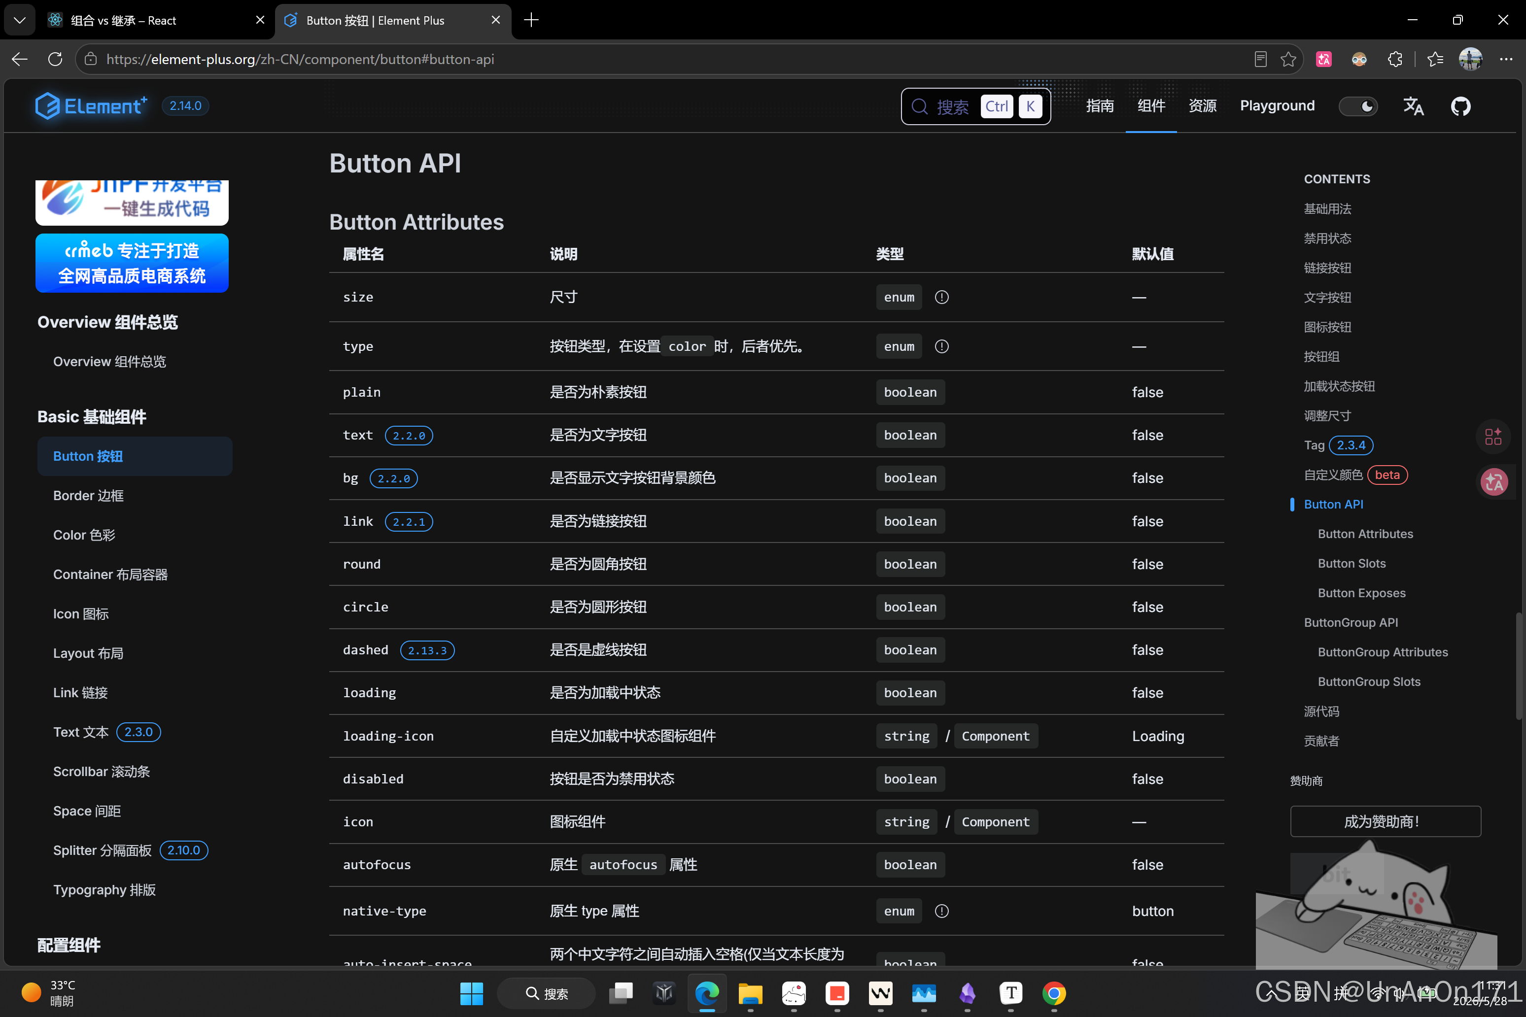Expand the tab list chevron

click(19, 20)
